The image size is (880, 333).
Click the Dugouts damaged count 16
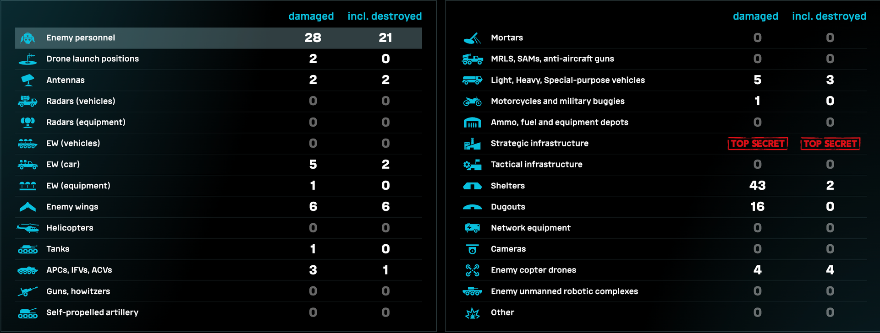coord(757,207)
